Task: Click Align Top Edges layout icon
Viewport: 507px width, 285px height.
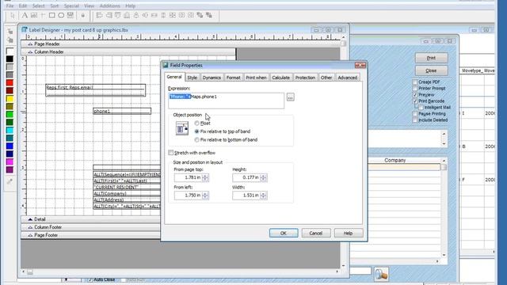Action: pyautogui.click(x=118, y=15)
